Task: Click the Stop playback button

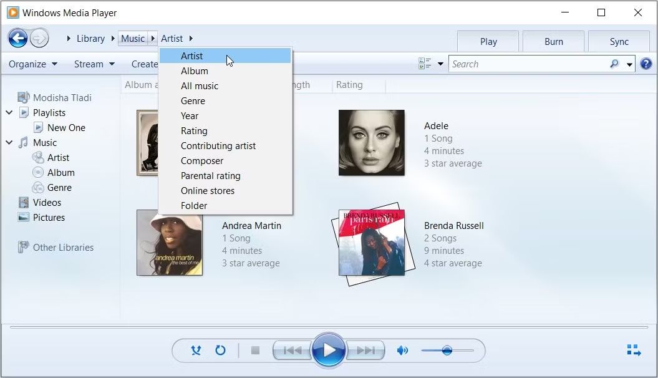Action: (255, 351)
